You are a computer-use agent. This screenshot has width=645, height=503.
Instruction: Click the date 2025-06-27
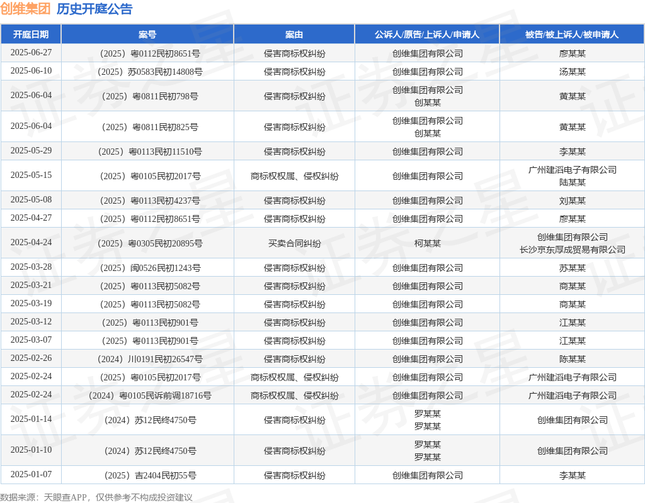click(x=31, y=53)
